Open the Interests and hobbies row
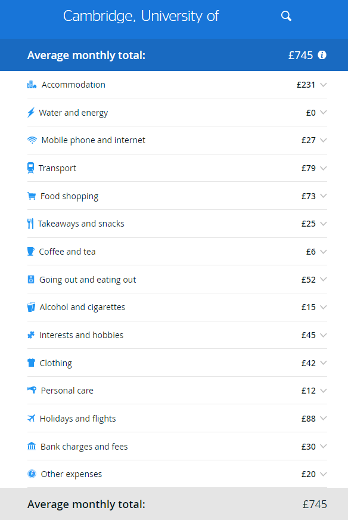348x520 pixels. [177, 335]
